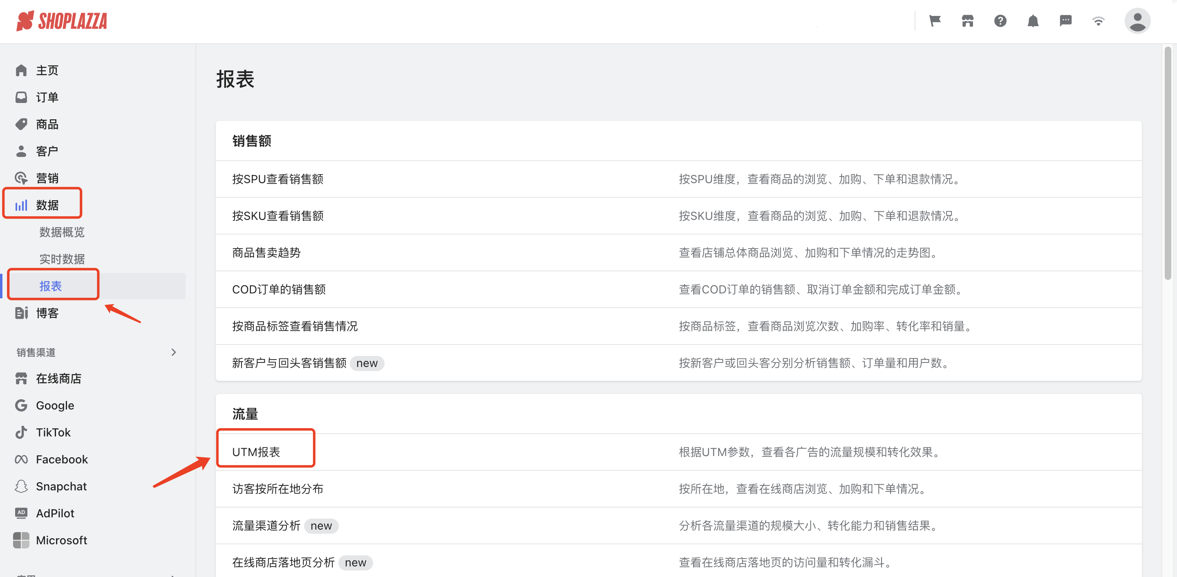Click the Shoplazza logo
Screen dimensions: 1177x577
62,21
